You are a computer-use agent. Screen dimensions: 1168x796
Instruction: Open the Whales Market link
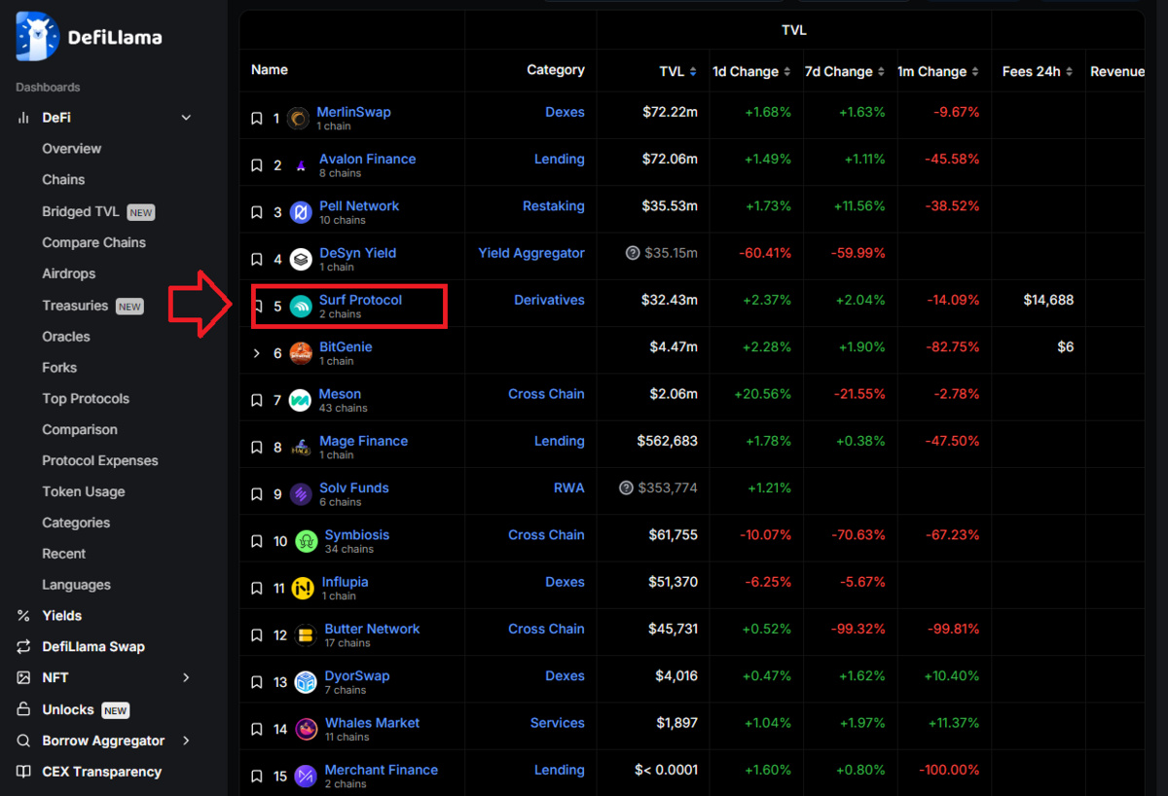372,723
